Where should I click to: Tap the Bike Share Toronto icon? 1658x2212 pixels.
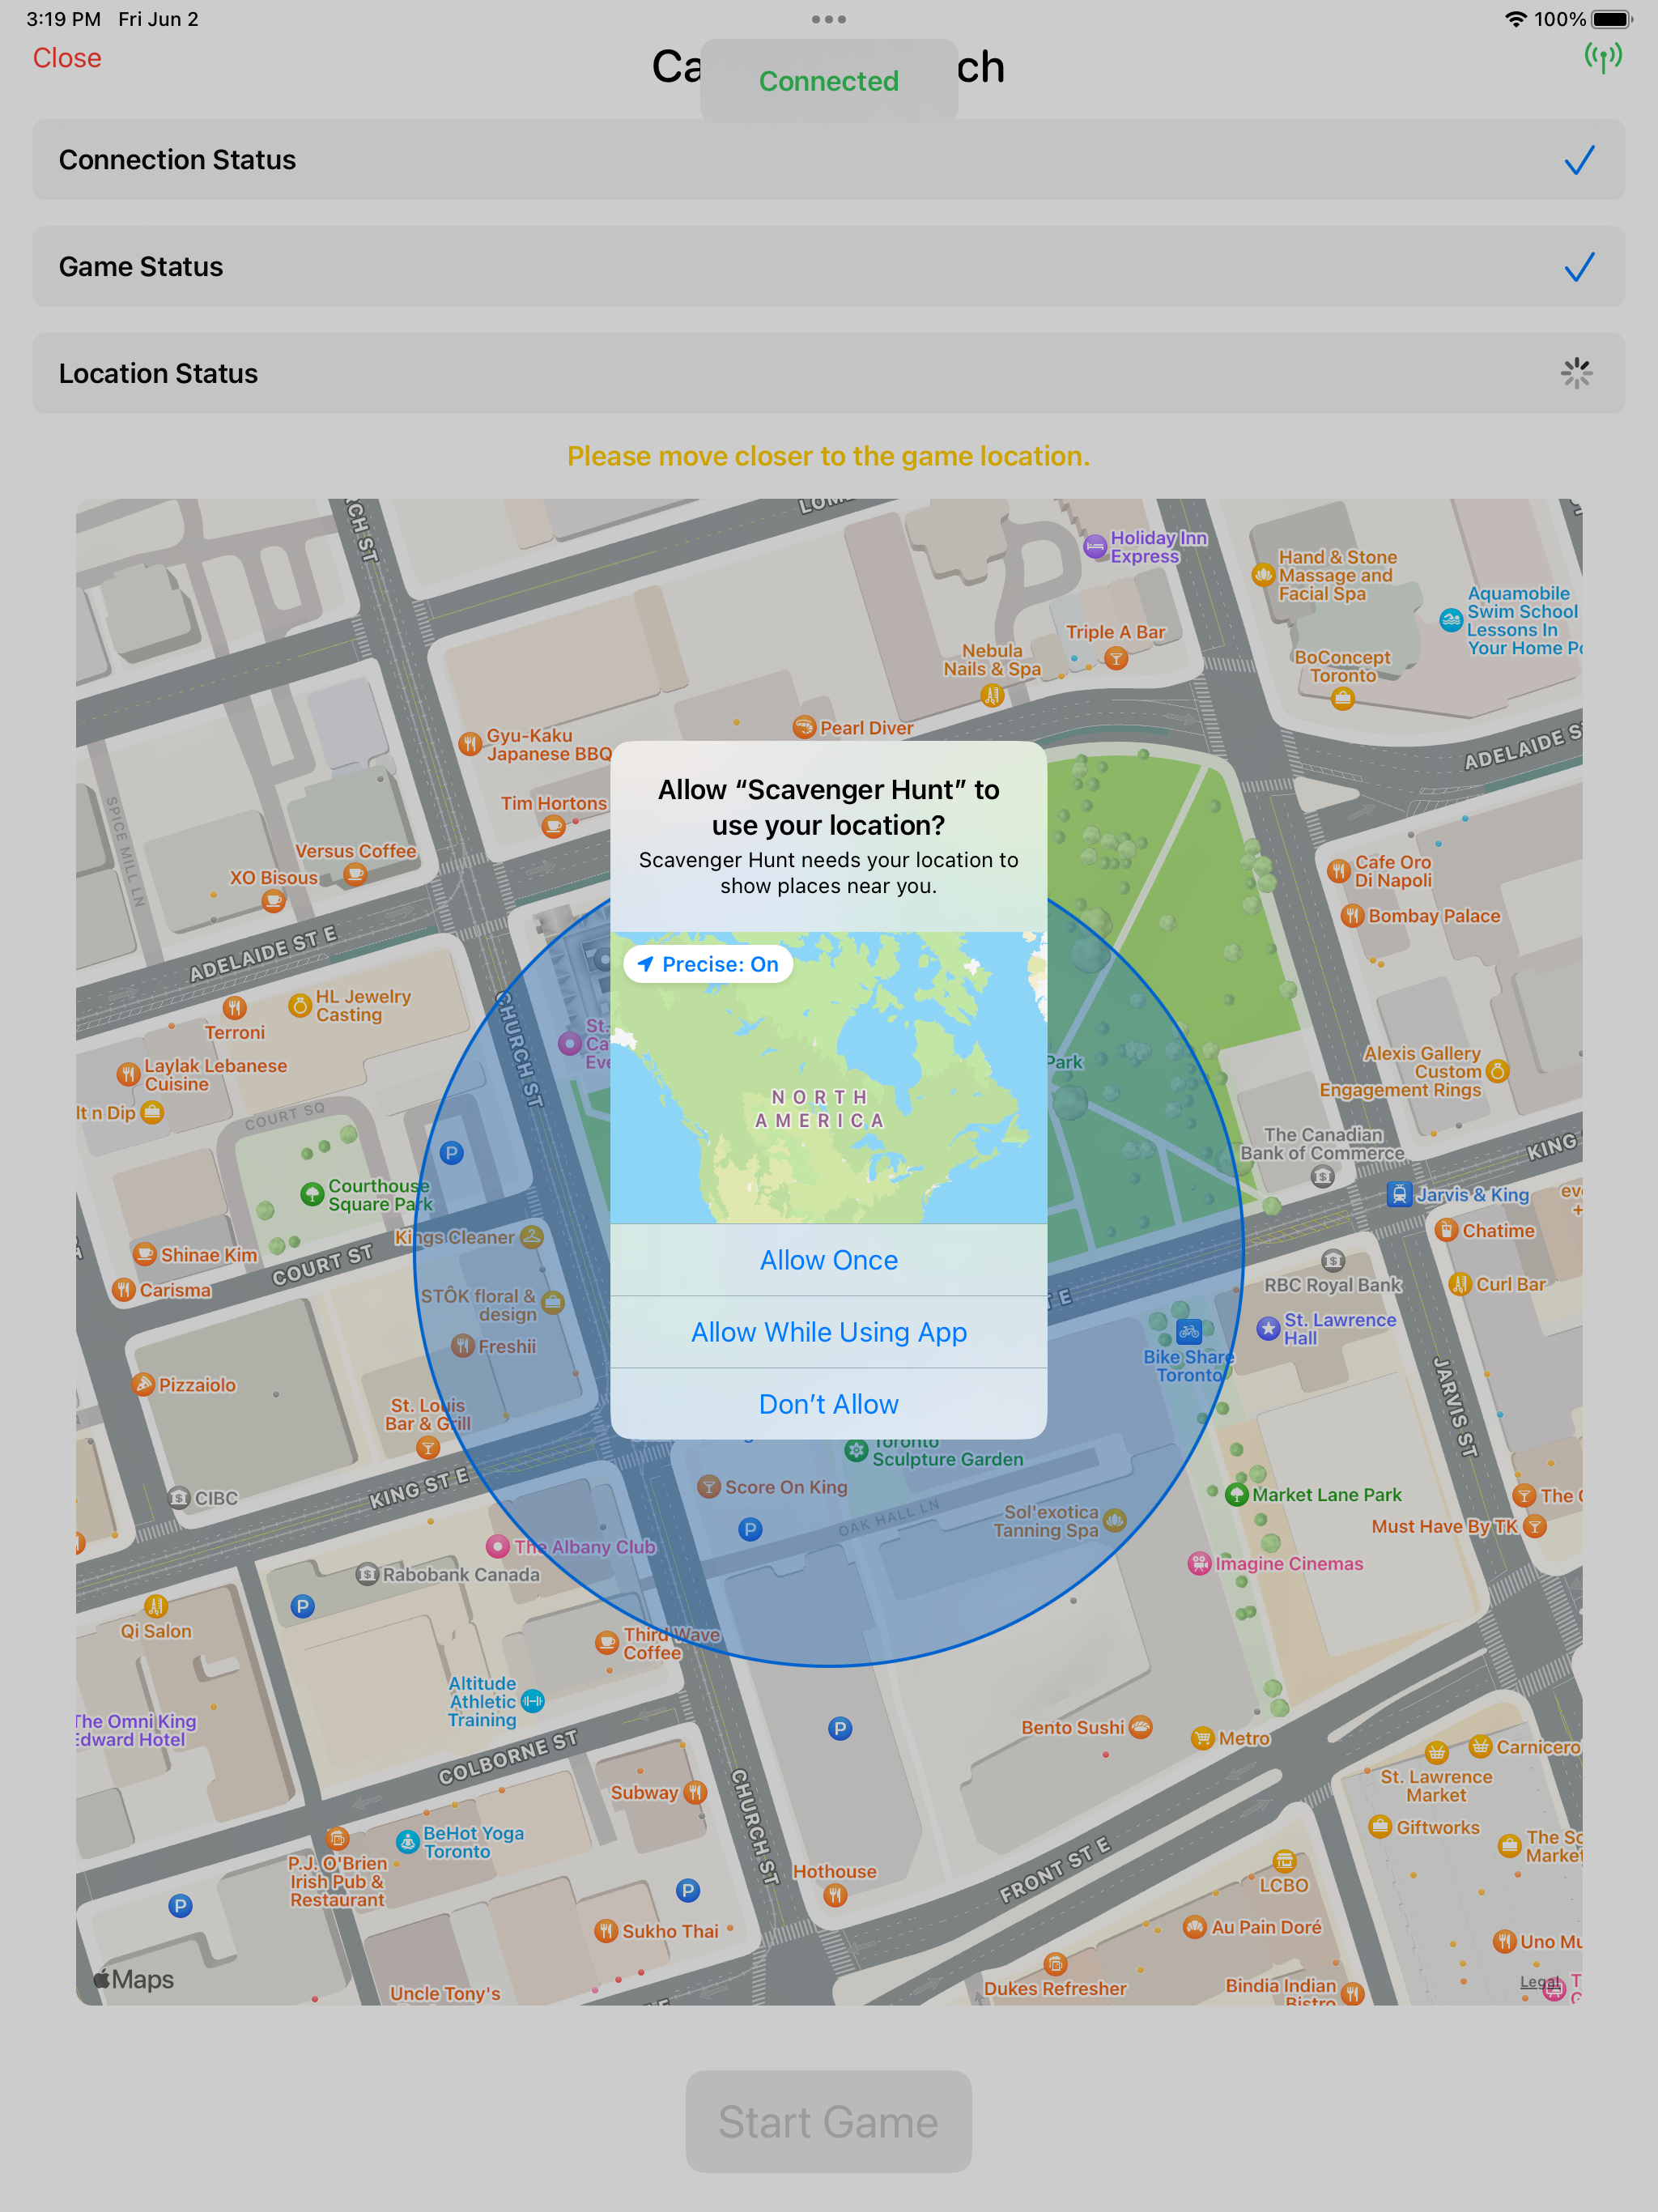(x=1189, y=1331)
